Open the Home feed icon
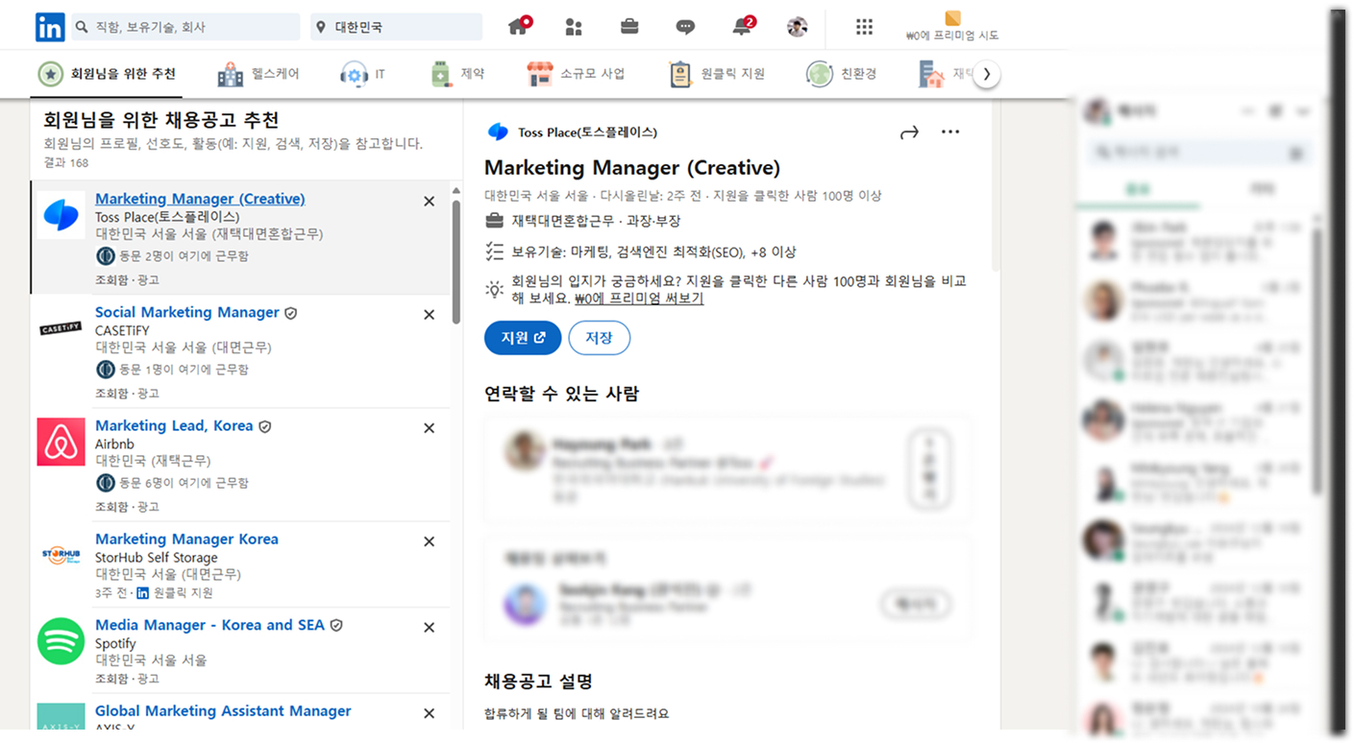Screen dimensions: 1354x743 coord(519,26)
